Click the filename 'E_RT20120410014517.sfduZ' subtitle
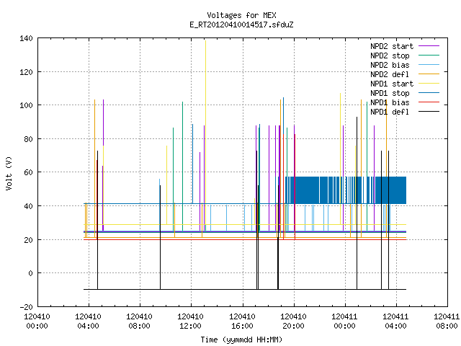The height and width of the screenshot is (346, 461). click(241, 25)
